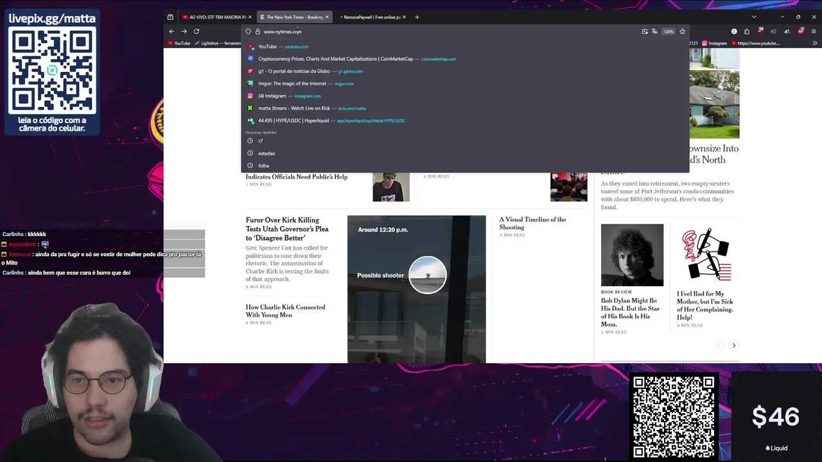This screenshot has width=822, height=462.
Task: Open Bob Dylan book review article
Action: tap(630, 312)
